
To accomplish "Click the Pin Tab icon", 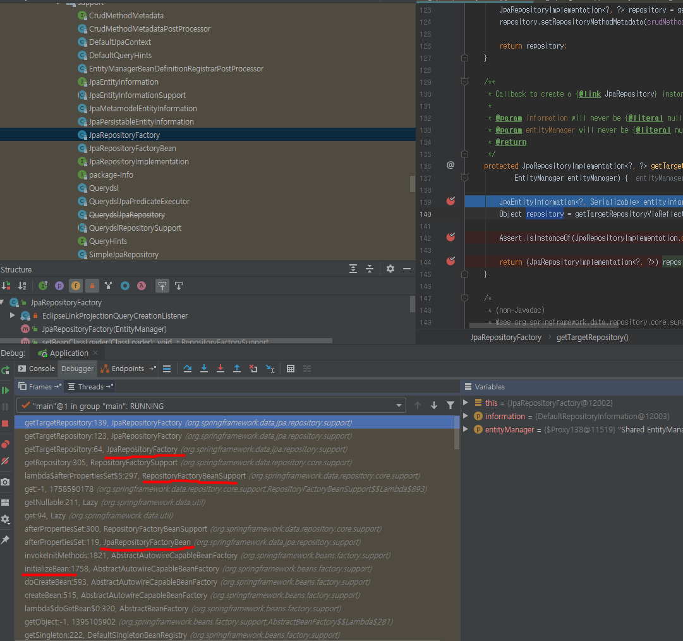I will point(5,540).
